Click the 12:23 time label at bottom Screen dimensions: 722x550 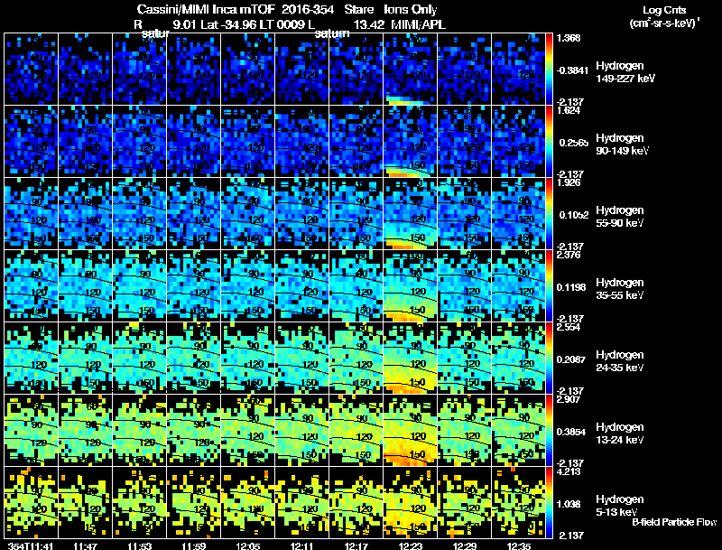coord(411,546)
